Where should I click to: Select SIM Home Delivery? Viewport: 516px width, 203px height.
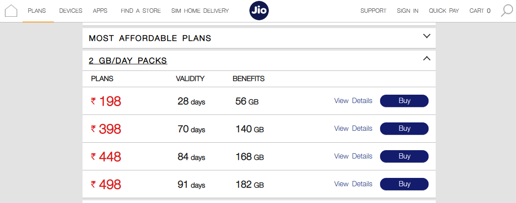pyautogui.click(x=200, y=11)
